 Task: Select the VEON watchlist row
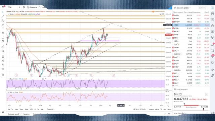pyautogui.click(x=191, y=41)
